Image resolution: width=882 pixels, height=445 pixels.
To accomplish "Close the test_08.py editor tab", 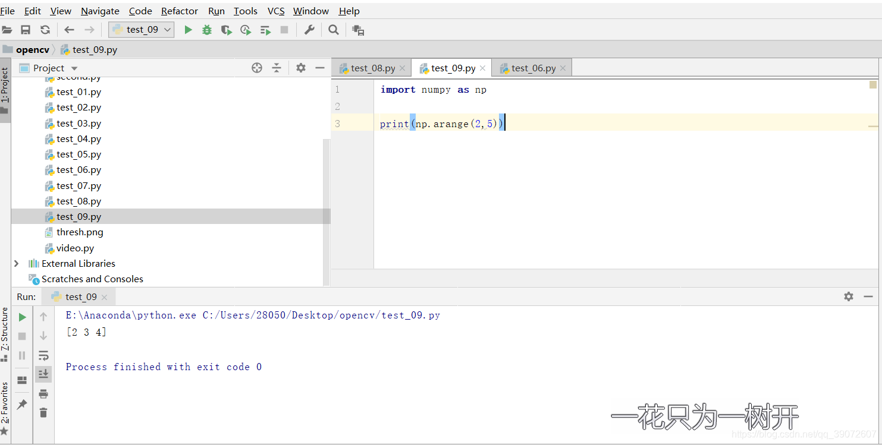I will tap(402, 68).
